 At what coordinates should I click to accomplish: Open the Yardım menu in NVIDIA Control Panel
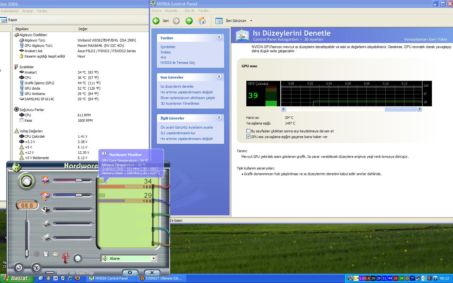coord(203,11)
